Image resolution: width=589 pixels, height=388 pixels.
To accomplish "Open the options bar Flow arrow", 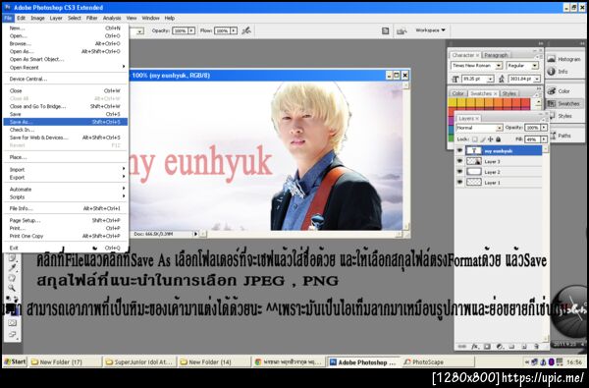I will [234, 30].
